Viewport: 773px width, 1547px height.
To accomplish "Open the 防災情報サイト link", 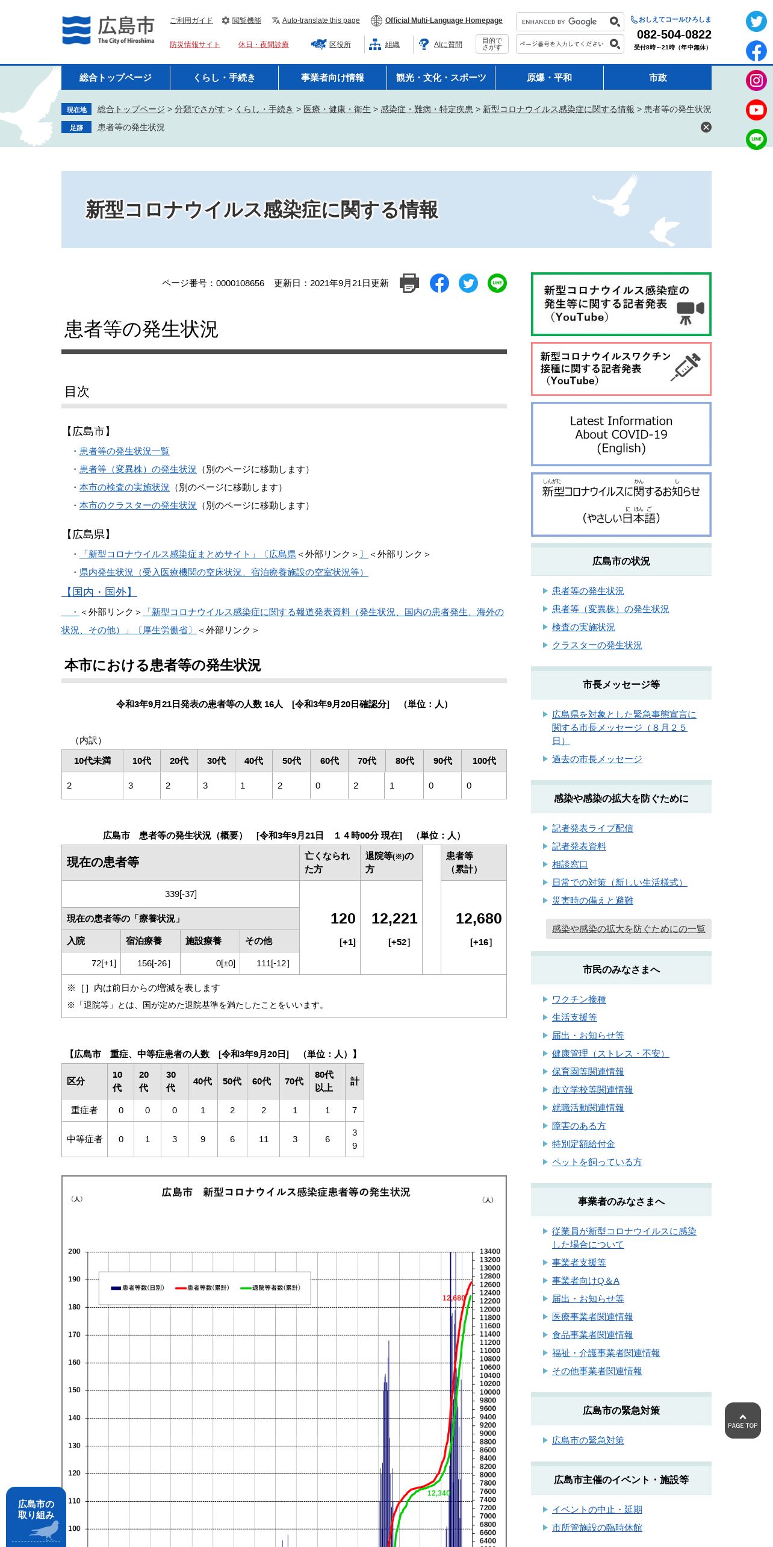I will (x=194, y=45).
